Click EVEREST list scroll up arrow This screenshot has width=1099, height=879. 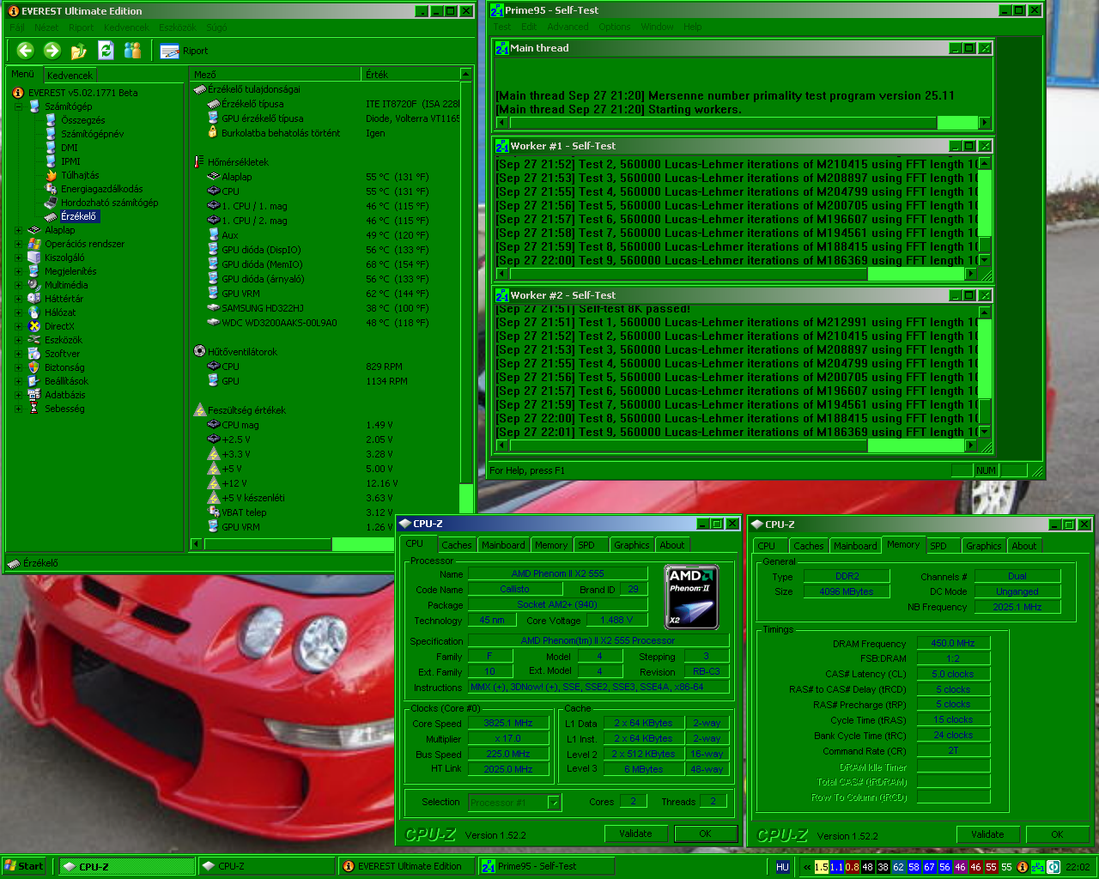465,75
